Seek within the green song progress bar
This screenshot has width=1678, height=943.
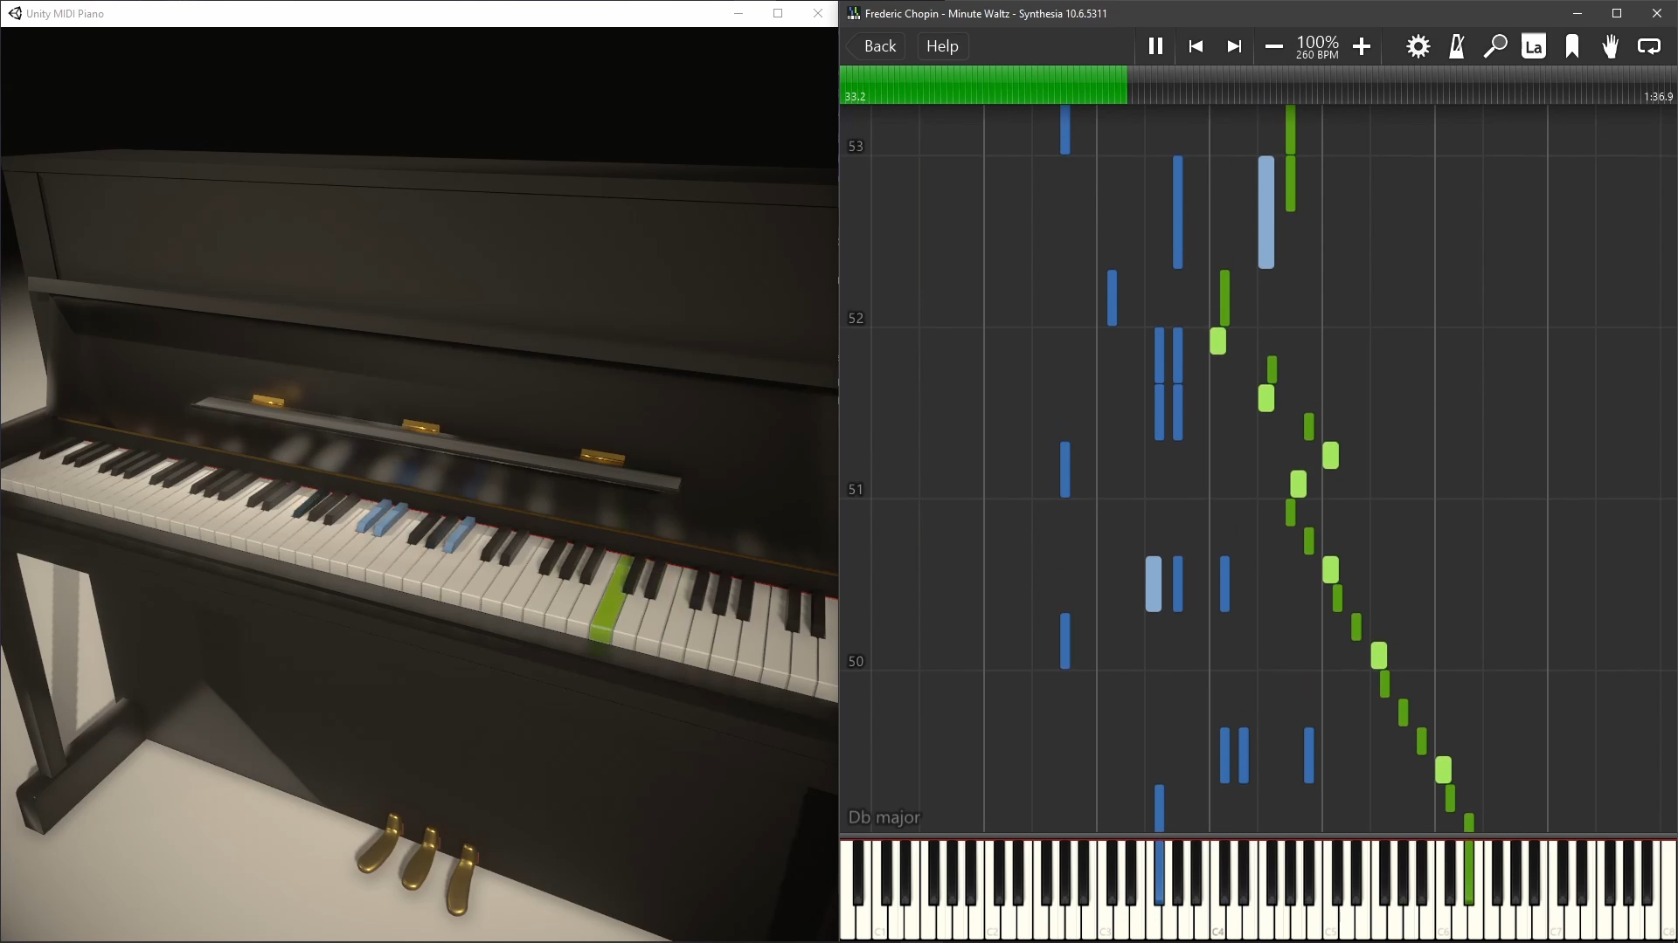[x=983, y=85]
